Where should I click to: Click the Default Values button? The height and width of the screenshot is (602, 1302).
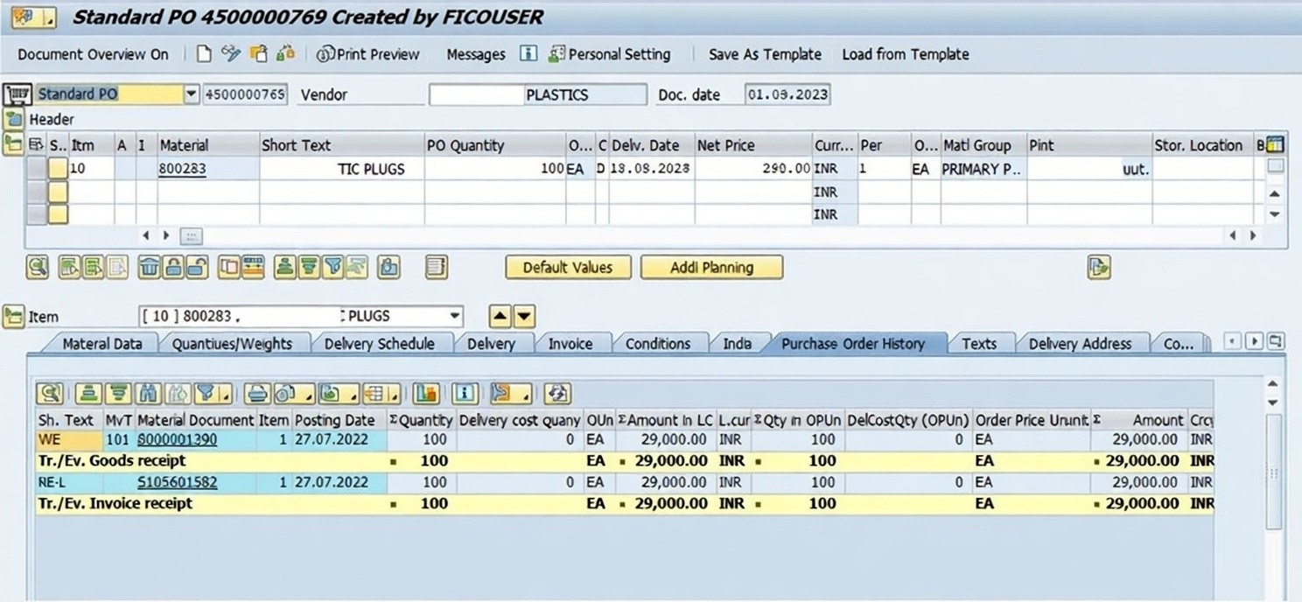(x=567, y=268)
